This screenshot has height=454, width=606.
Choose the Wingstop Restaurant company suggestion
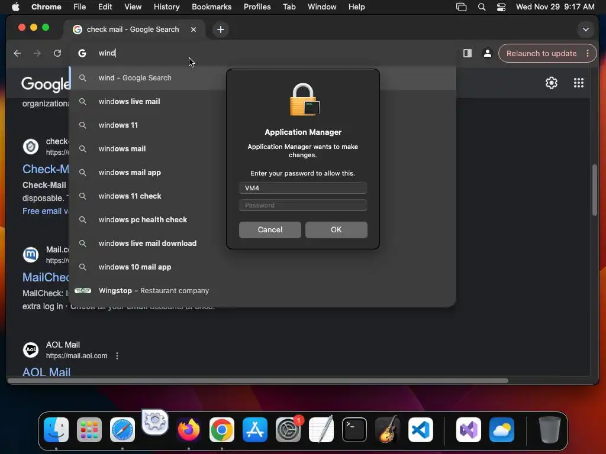pyautogui.click(x=263, y=290)
